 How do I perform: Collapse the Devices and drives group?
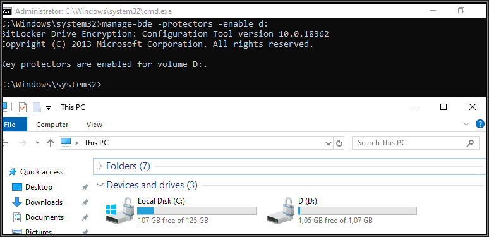tap(100, 185)
